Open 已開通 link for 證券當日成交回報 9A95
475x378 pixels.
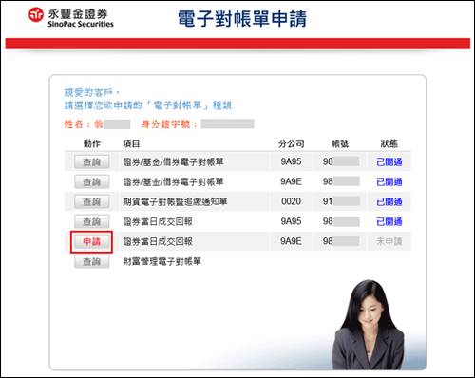(x=389, y=221)
